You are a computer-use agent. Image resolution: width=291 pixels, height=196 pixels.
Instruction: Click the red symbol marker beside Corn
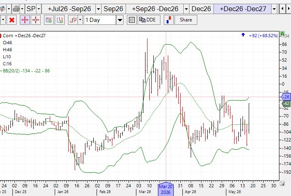0,36
